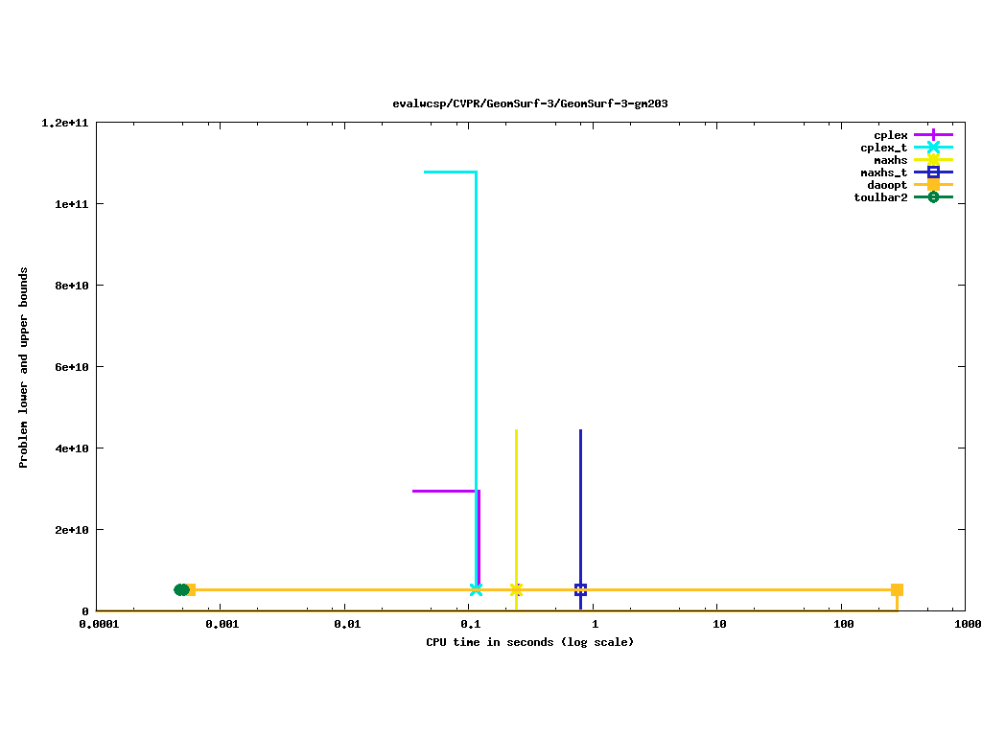Click the 1000 x-axis tick label
982x736 pixels.
(x=966, y=624)
